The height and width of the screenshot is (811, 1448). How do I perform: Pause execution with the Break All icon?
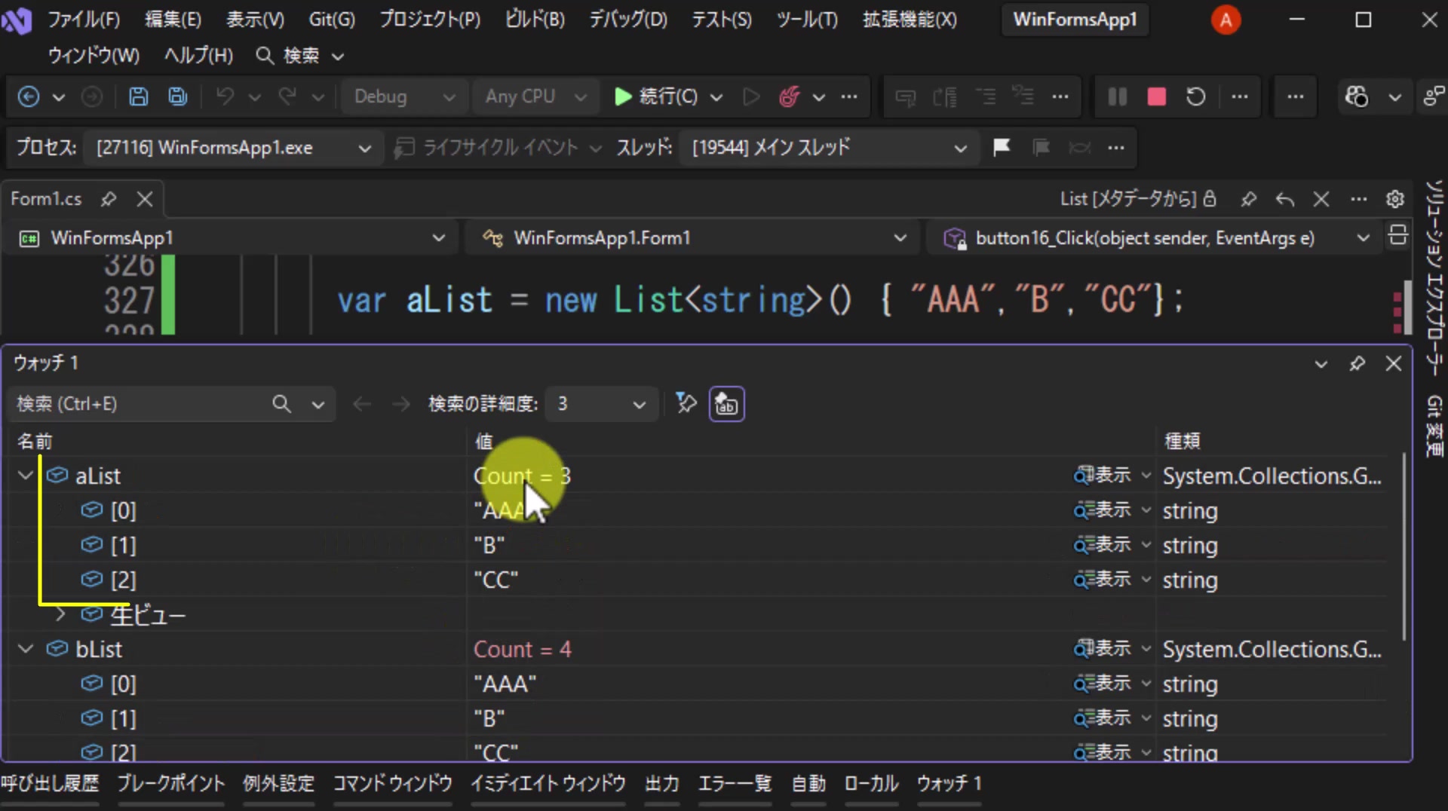pyautogui.click(x=1117, y=96)
